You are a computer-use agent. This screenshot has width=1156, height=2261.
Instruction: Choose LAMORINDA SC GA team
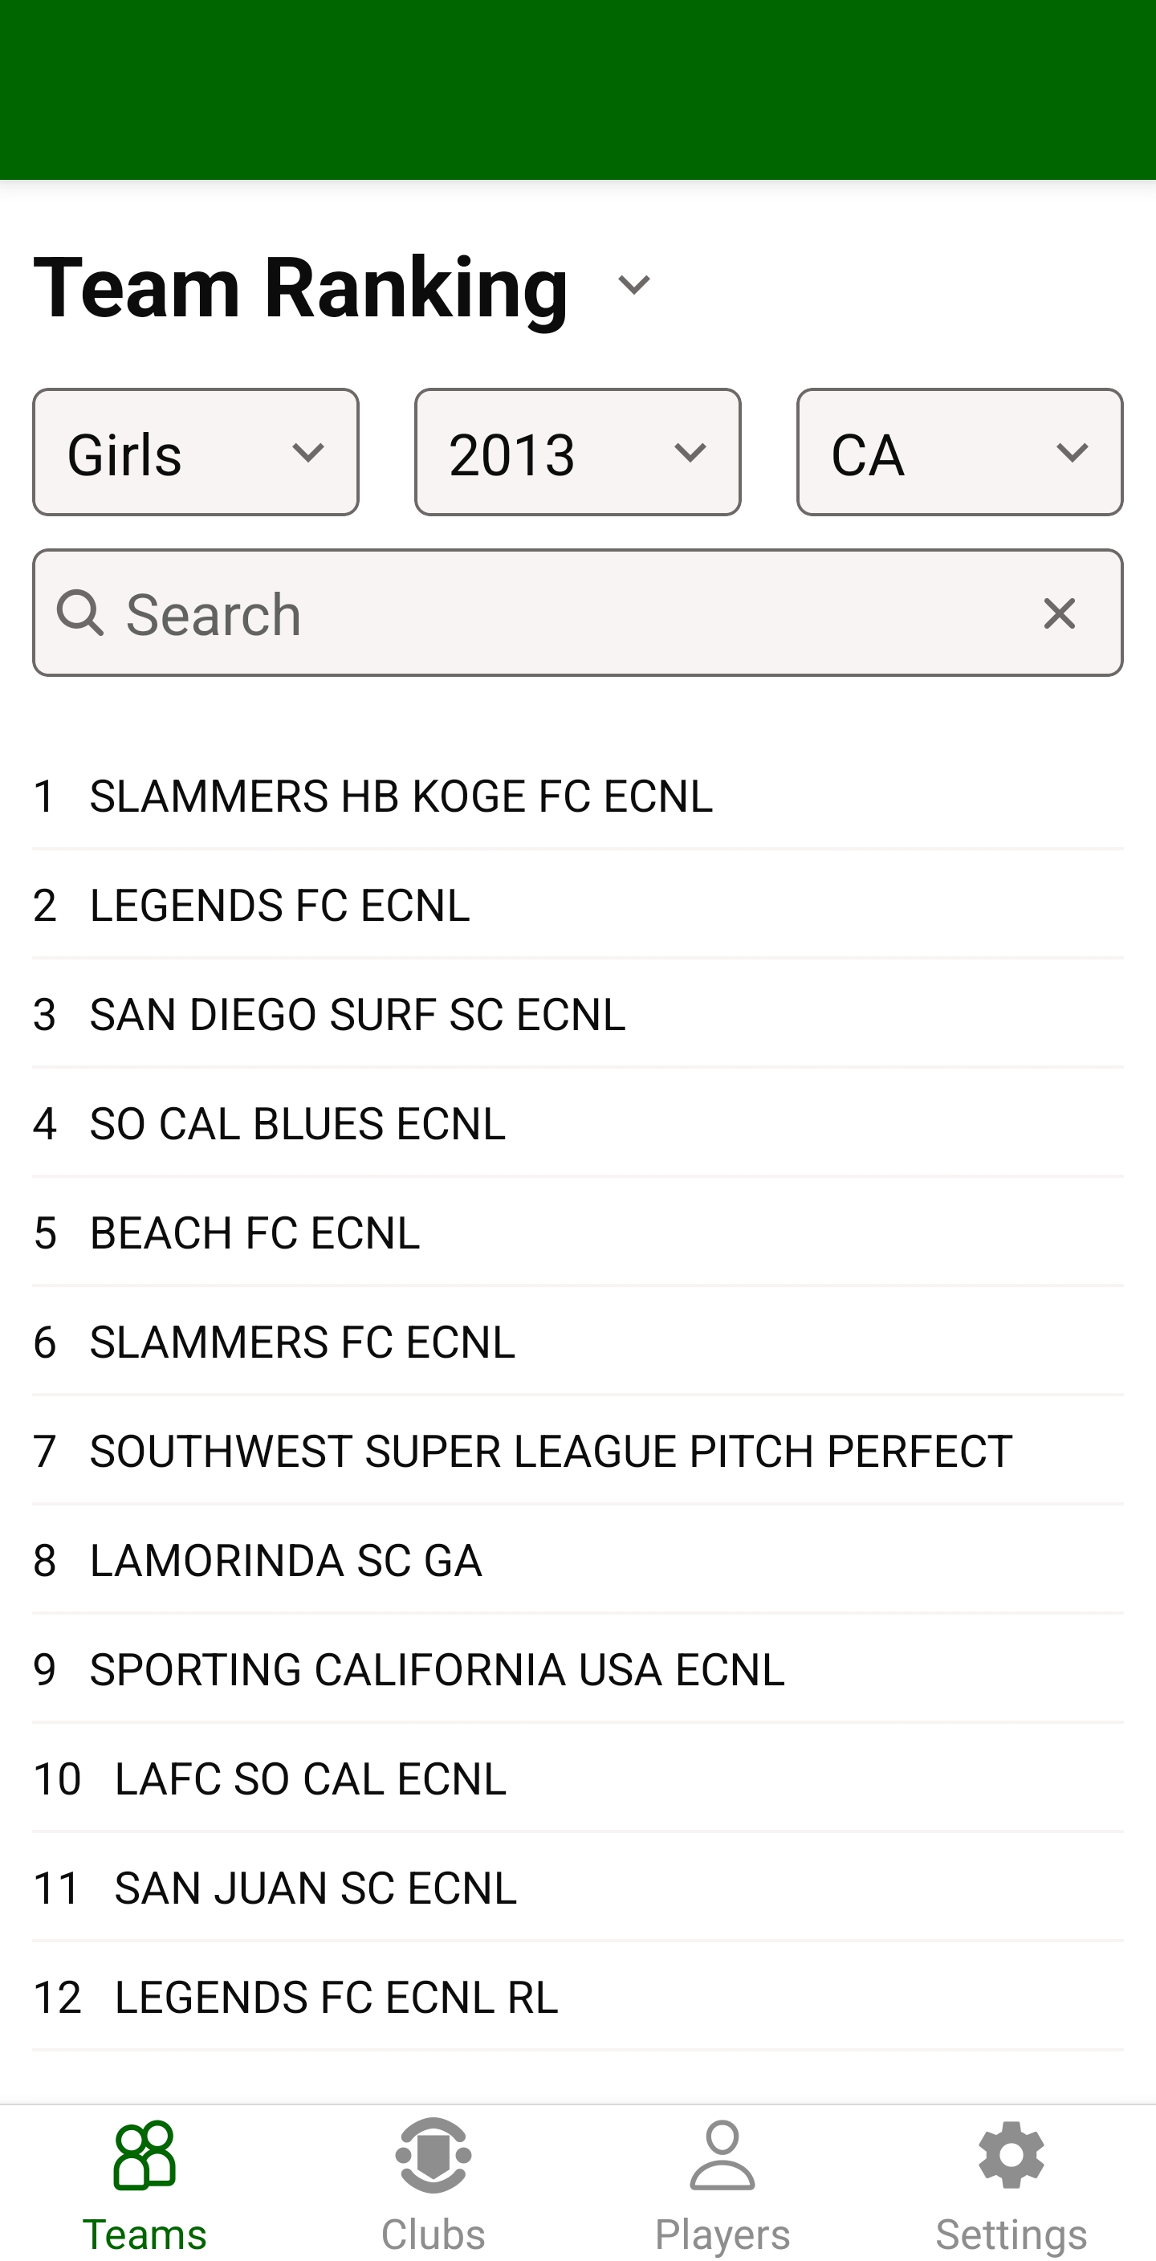coord(285,1561)
